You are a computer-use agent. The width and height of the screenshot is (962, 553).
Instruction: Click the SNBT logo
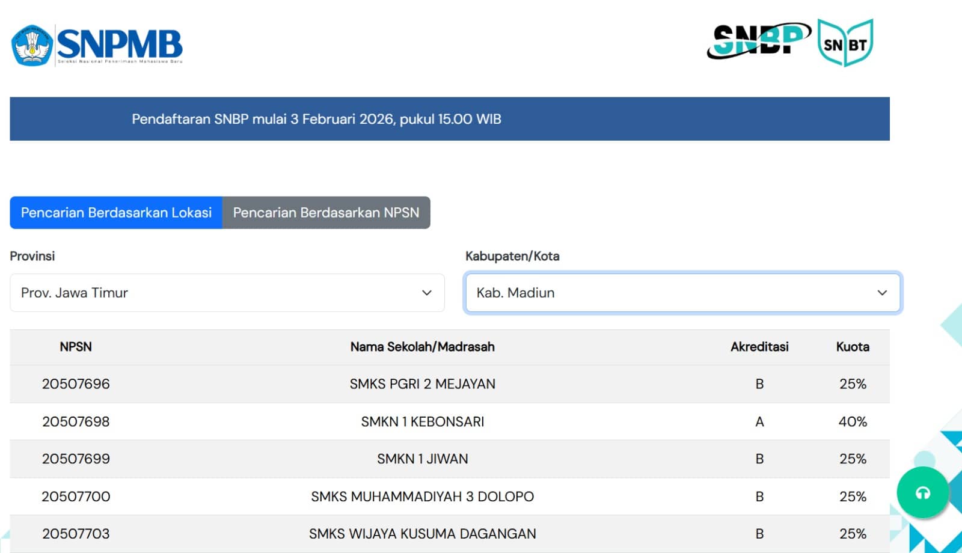pos(845,43)
